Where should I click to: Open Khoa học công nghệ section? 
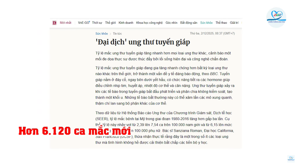click(149, 23)
